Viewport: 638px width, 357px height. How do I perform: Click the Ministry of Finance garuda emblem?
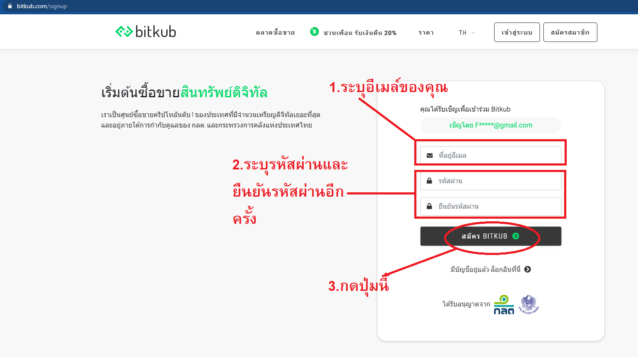pos(528,304)
